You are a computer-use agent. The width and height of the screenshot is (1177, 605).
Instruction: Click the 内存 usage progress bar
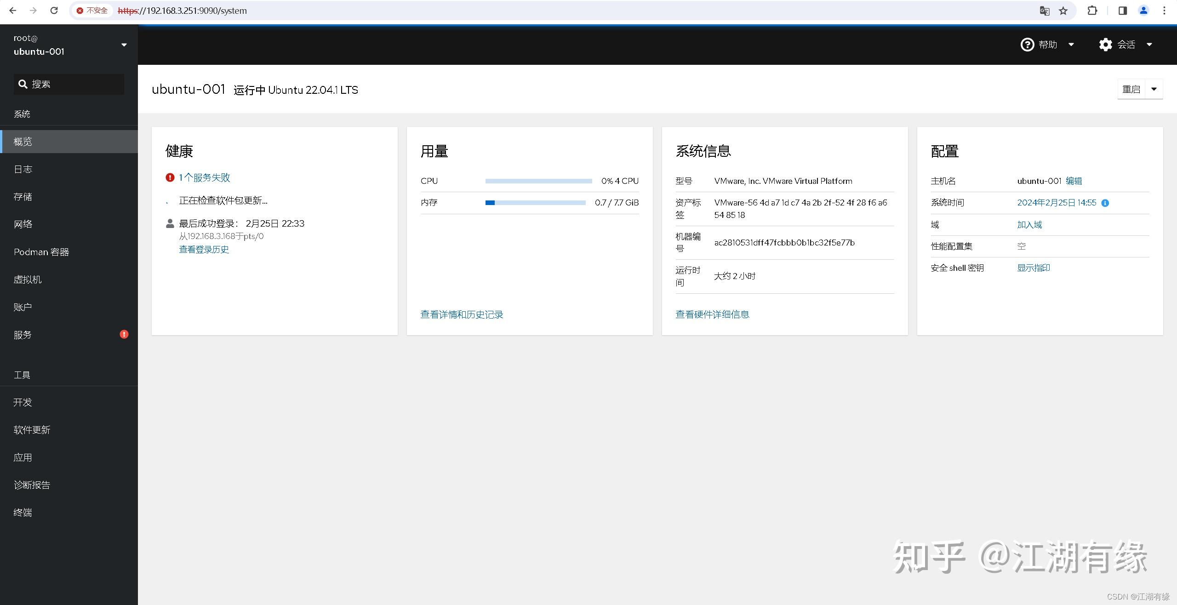click(x=536, y=202)
